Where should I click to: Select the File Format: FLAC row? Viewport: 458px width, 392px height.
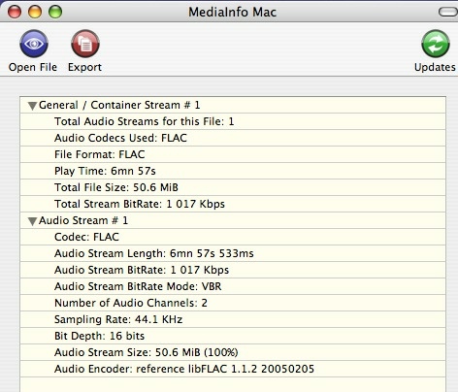pos(233,154)
